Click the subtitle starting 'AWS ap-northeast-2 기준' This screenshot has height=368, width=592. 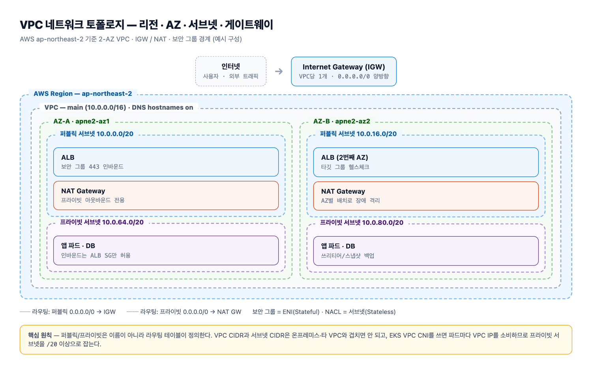[131, 39]
